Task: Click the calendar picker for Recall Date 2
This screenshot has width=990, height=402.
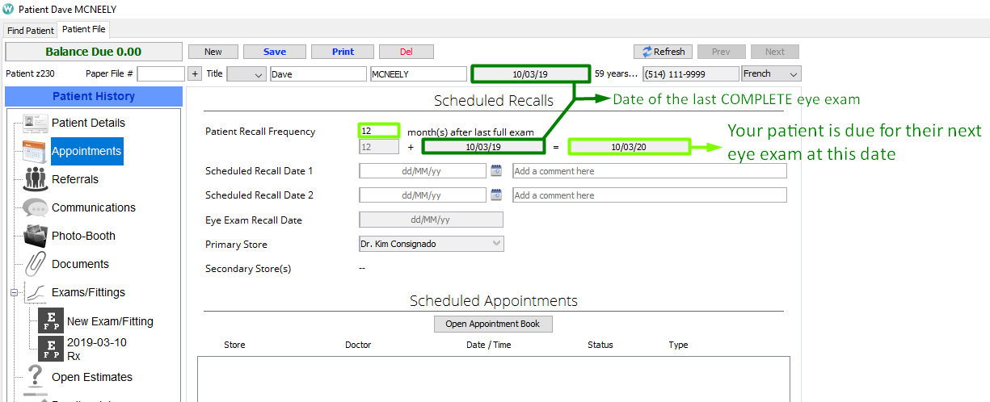Action: point(496,195)
